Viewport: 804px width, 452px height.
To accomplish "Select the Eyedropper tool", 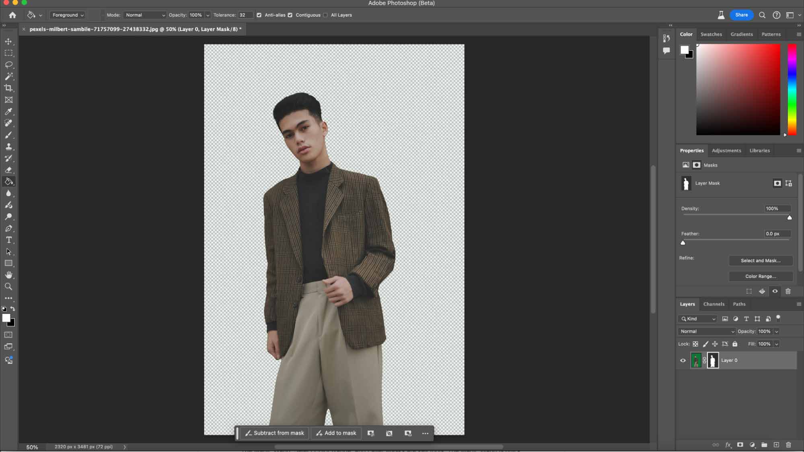I will point(8,111).
